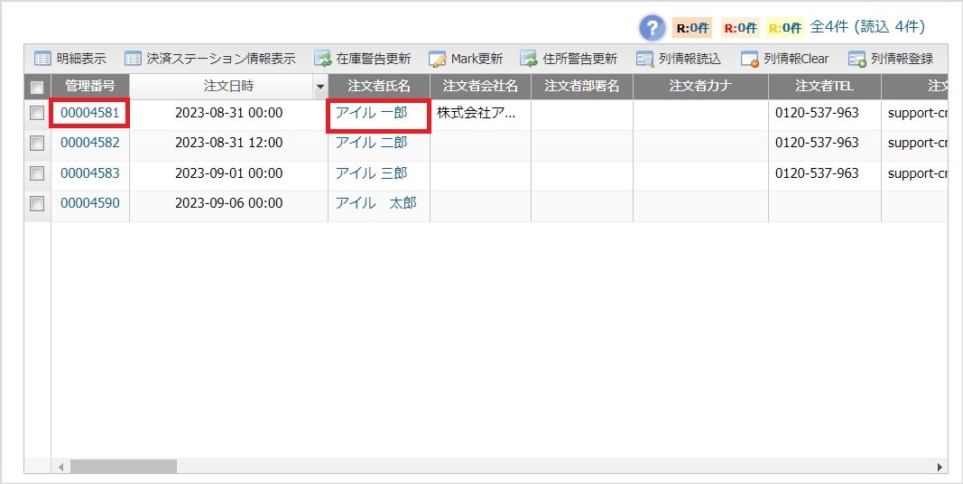Click the 全4件 (読込 4件) count text
Viewport: 963px width, 484px height.
click(868, 27)
